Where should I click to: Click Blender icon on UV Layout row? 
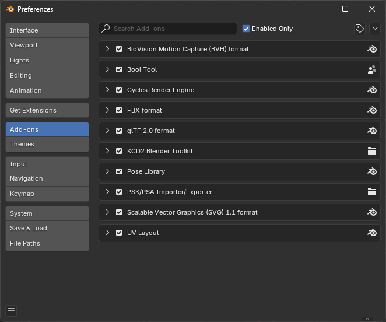(x=372, y=233)
